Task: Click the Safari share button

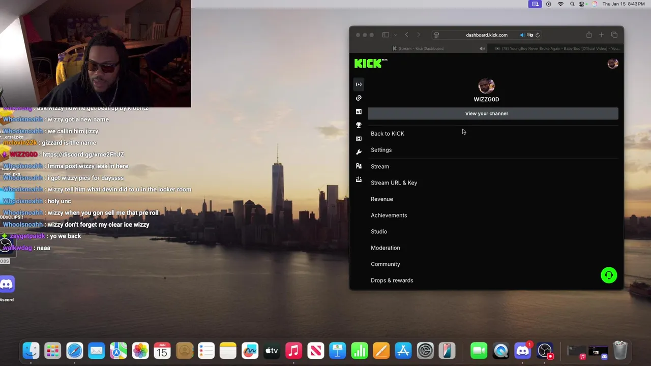Action: 589,35
